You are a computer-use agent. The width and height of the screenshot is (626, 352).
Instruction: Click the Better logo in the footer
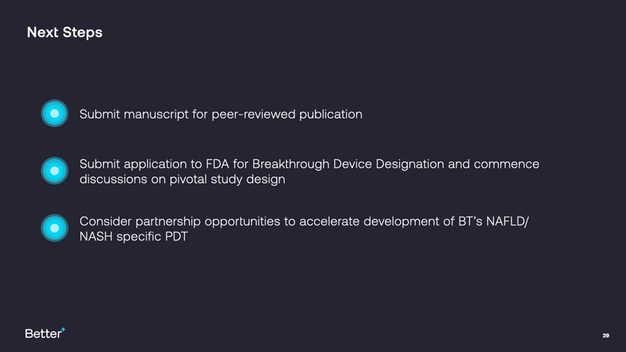[x=43, y=334]
